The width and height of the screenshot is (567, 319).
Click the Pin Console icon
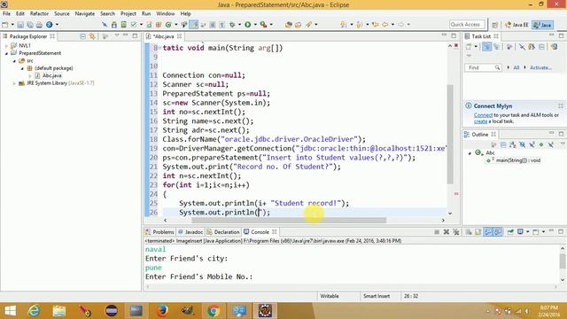coord(510,232)
